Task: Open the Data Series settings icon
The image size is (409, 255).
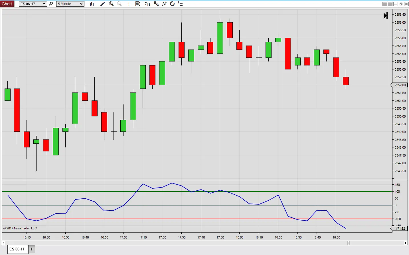Action: (x=147, y=4)
